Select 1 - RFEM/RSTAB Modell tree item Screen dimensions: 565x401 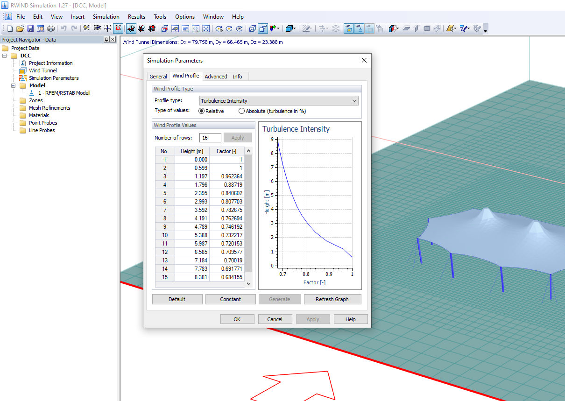pyautogui.click(x=64, y=93)
